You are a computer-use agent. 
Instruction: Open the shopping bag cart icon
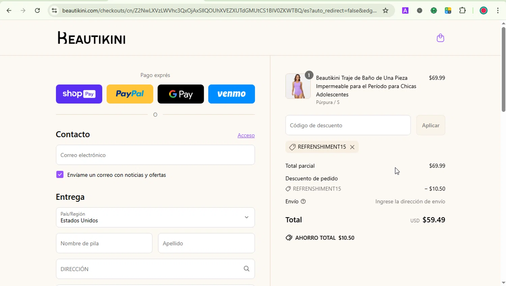point(440,38)
